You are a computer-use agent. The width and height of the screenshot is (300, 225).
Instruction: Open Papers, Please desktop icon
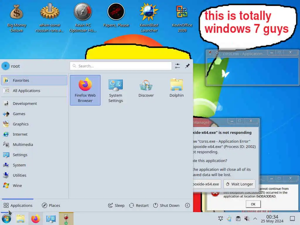(116, 15)
